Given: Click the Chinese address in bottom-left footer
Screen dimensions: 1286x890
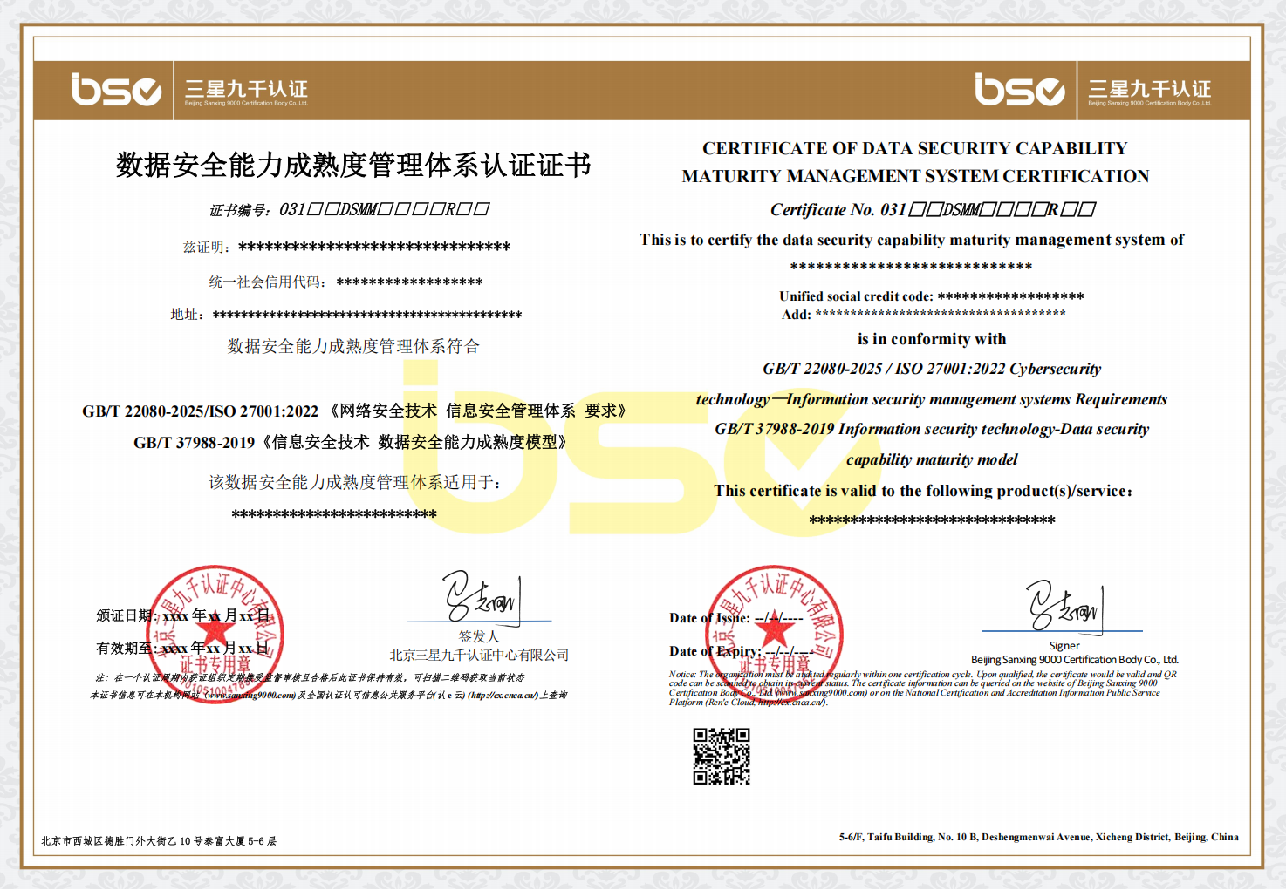Looking at the screenshot, I should [159, 841].
